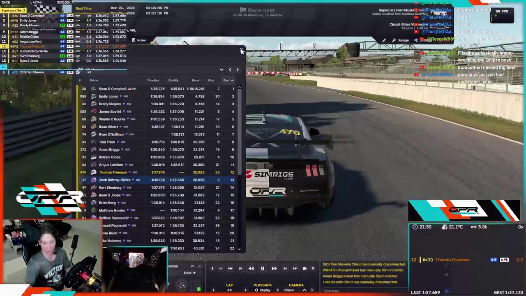The image size is (526, 296).
Task: Click Thomas Freeman helmet icon
Action: click(94, 172)
